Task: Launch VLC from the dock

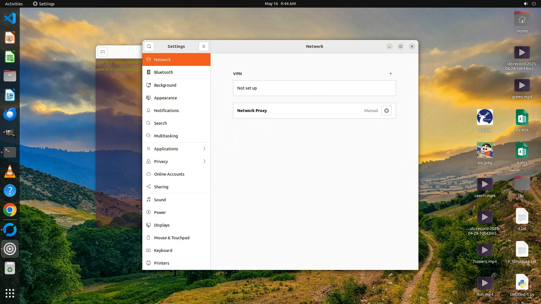Action: point(10,171)
